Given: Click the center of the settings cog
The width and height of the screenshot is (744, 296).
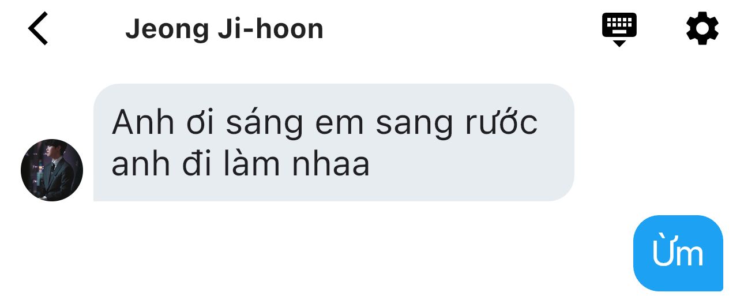Looking at the screenshot, I should point(702,28).
